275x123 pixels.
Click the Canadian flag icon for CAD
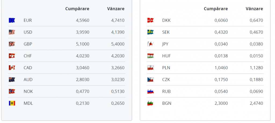12,68
